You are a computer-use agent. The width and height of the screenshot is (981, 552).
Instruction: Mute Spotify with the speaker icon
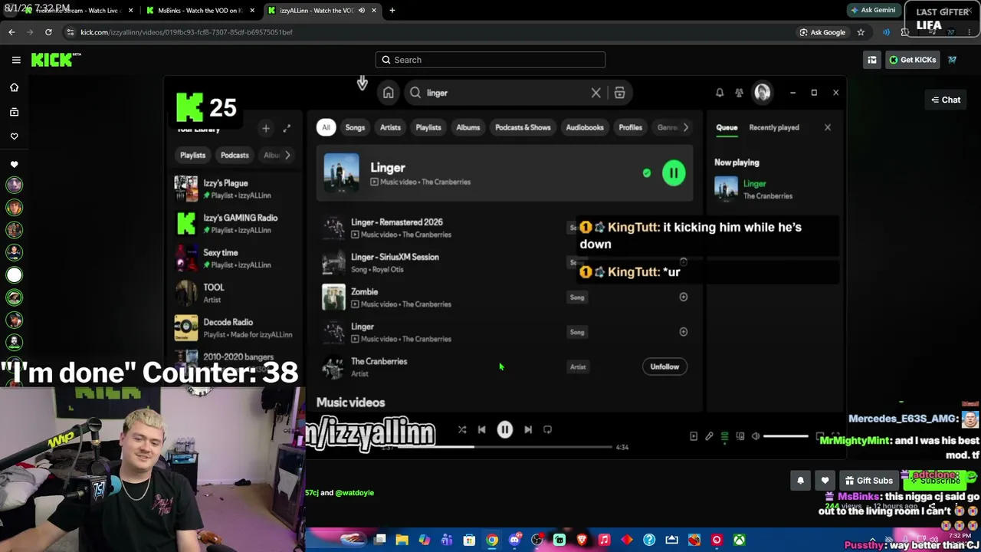[756, 436]
